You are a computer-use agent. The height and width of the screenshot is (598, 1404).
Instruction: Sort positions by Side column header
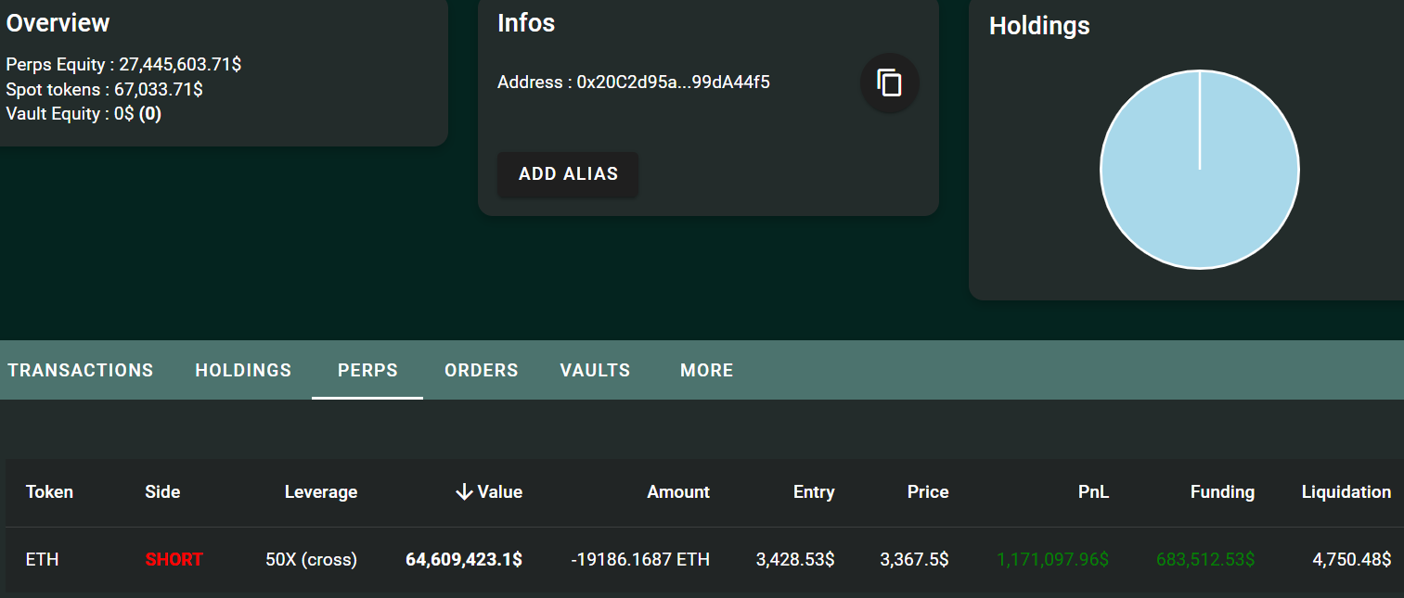click(162, 492)
